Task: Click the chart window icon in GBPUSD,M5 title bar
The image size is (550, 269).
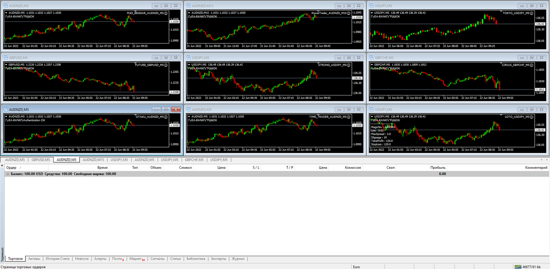Action: pyautogui.click(x=5, y=58)
